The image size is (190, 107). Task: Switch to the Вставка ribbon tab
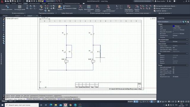coord(14,4)
